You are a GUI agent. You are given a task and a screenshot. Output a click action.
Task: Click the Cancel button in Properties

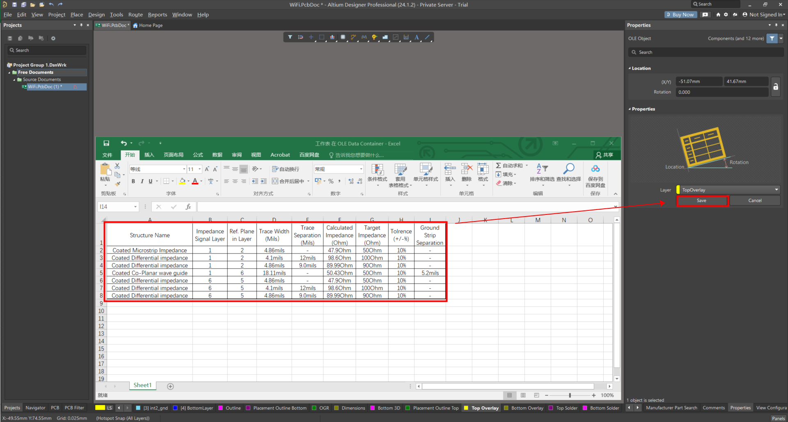754,201
